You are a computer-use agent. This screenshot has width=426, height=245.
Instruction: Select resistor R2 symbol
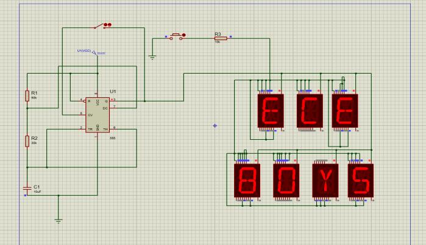coord(27,141)
